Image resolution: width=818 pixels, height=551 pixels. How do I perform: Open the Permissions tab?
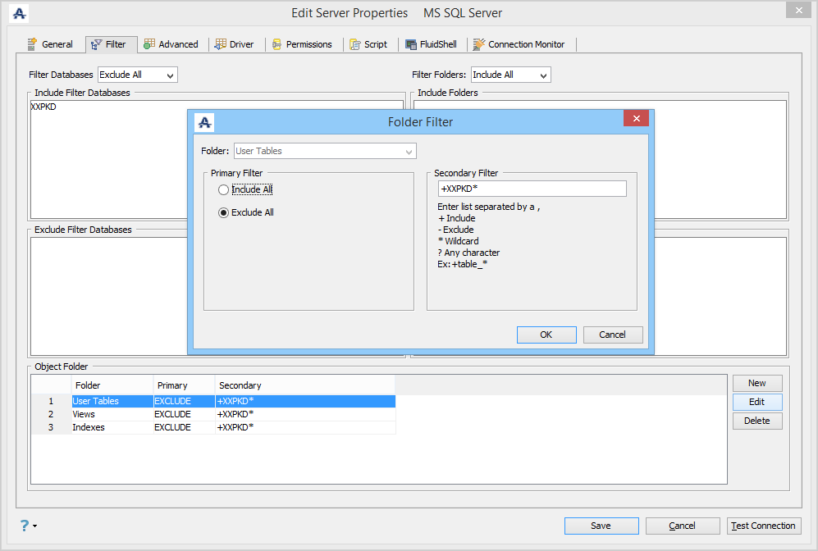[302, 44]
